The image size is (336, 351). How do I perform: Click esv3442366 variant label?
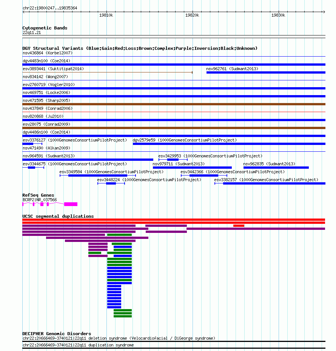233,172
